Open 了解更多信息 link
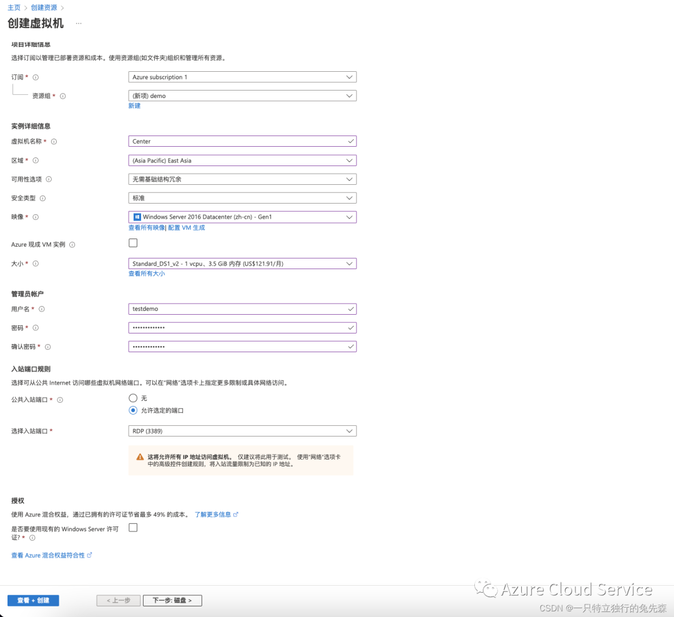The height and width of the screenshot is (617, 674). point(213,515)
